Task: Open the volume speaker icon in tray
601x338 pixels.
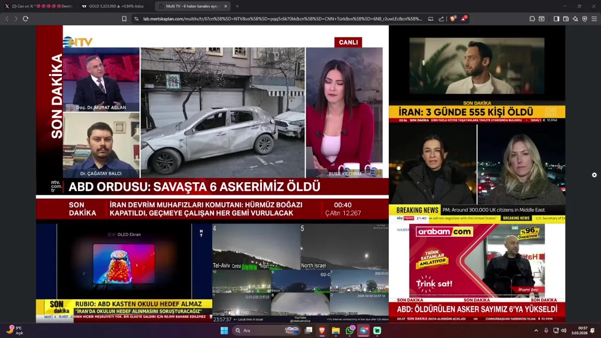Action: (x=563, y=330)
